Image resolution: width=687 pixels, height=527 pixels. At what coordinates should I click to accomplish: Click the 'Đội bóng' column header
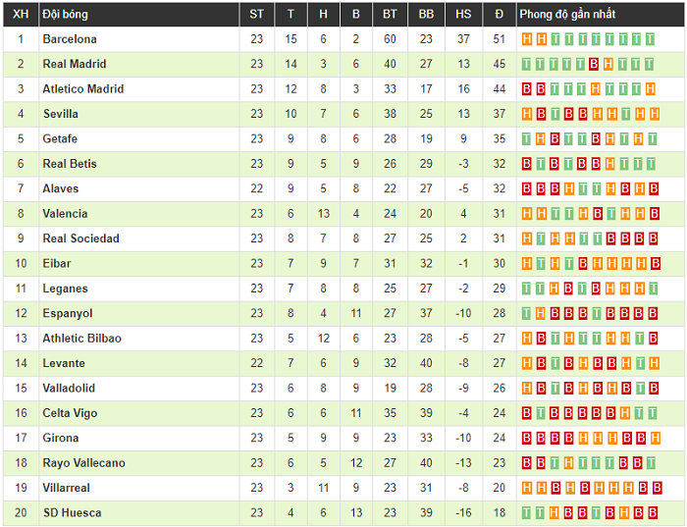pos(66,15)
